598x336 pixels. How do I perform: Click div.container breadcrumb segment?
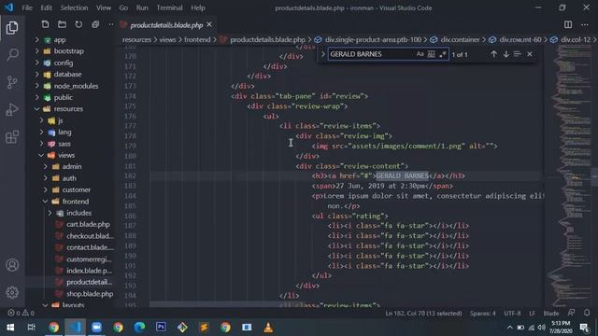[460, 39]
